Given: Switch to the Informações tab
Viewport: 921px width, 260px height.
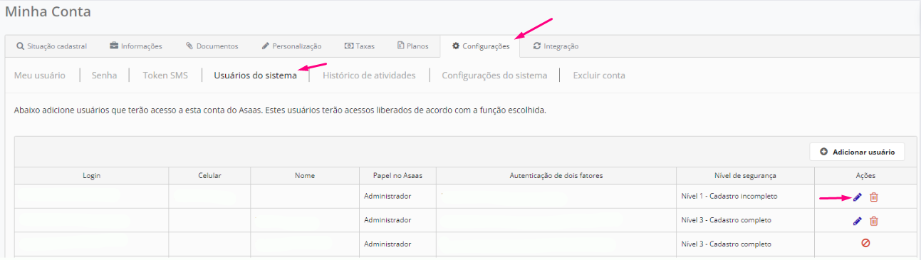Looking at the screenshot, I should click(x=136, y=46).
